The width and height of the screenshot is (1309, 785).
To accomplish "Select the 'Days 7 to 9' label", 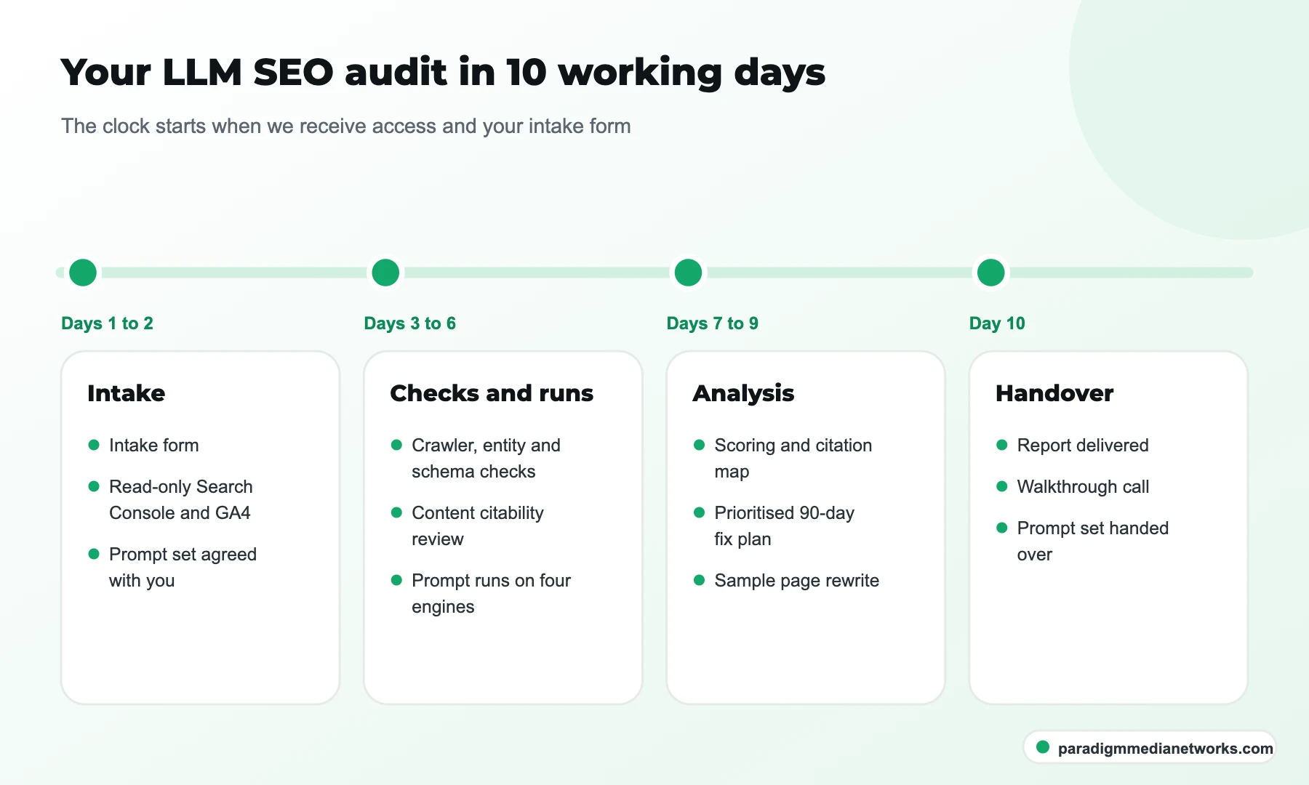I will pyautogui.click(x=712, y=323).
